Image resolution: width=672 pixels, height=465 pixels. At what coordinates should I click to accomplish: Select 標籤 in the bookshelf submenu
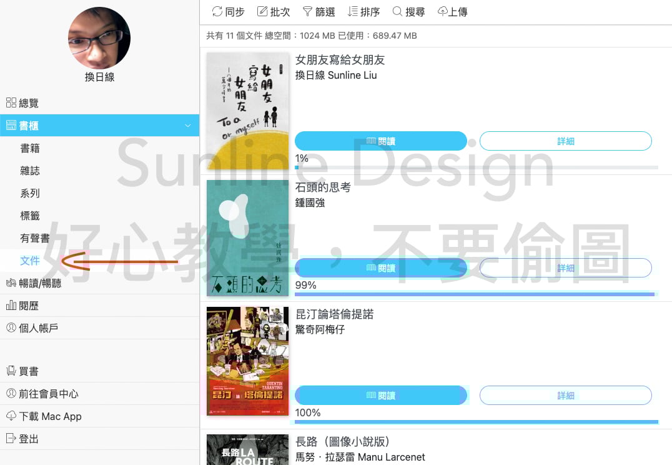tap(30, 216)
